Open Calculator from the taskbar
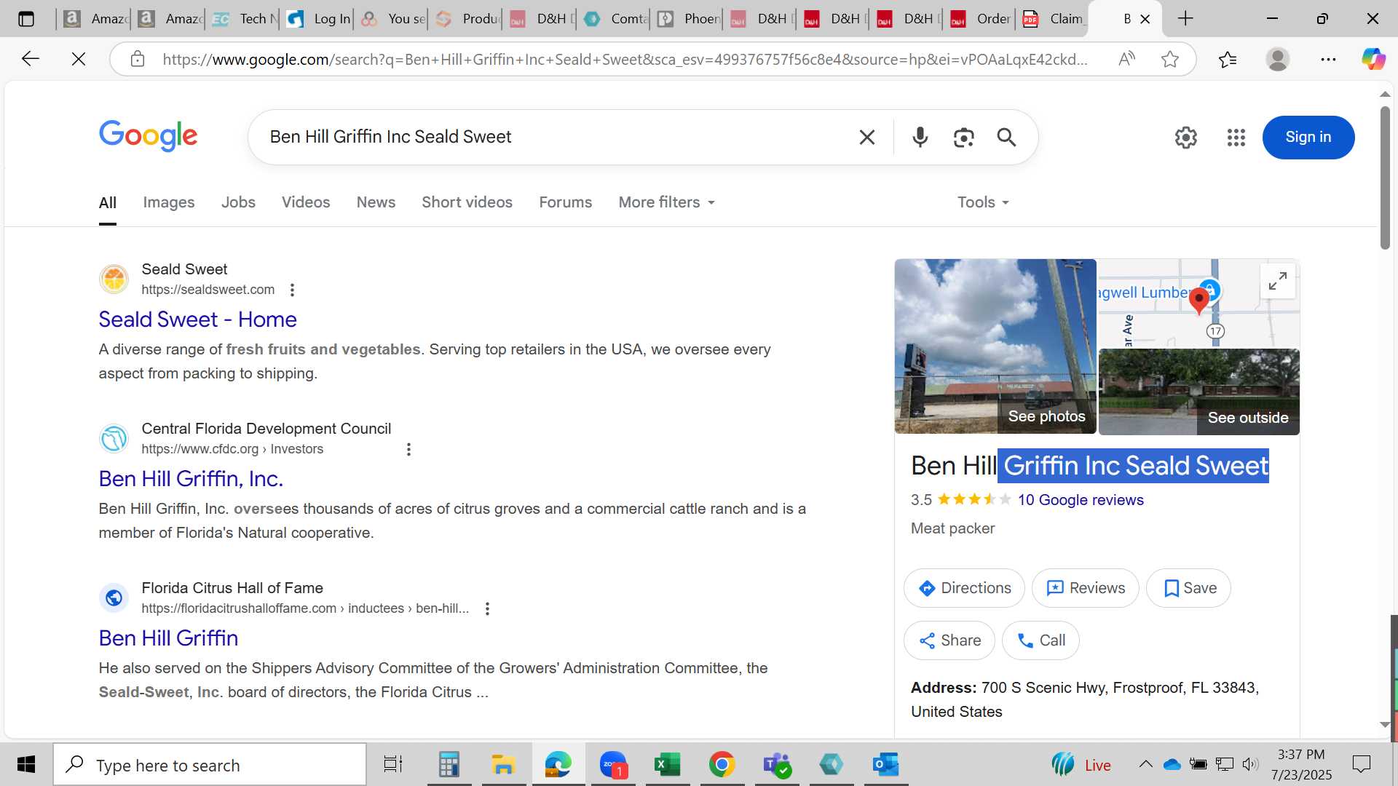 tap(449, 764)
